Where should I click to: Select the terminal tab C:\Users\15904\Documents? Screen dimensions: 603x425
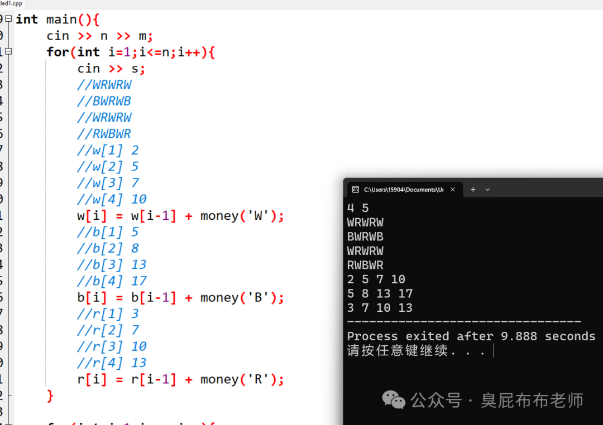405,190
